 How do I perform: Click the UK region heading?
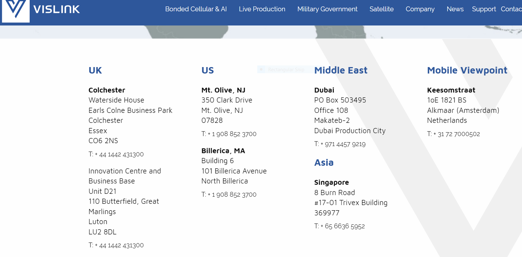95,70
